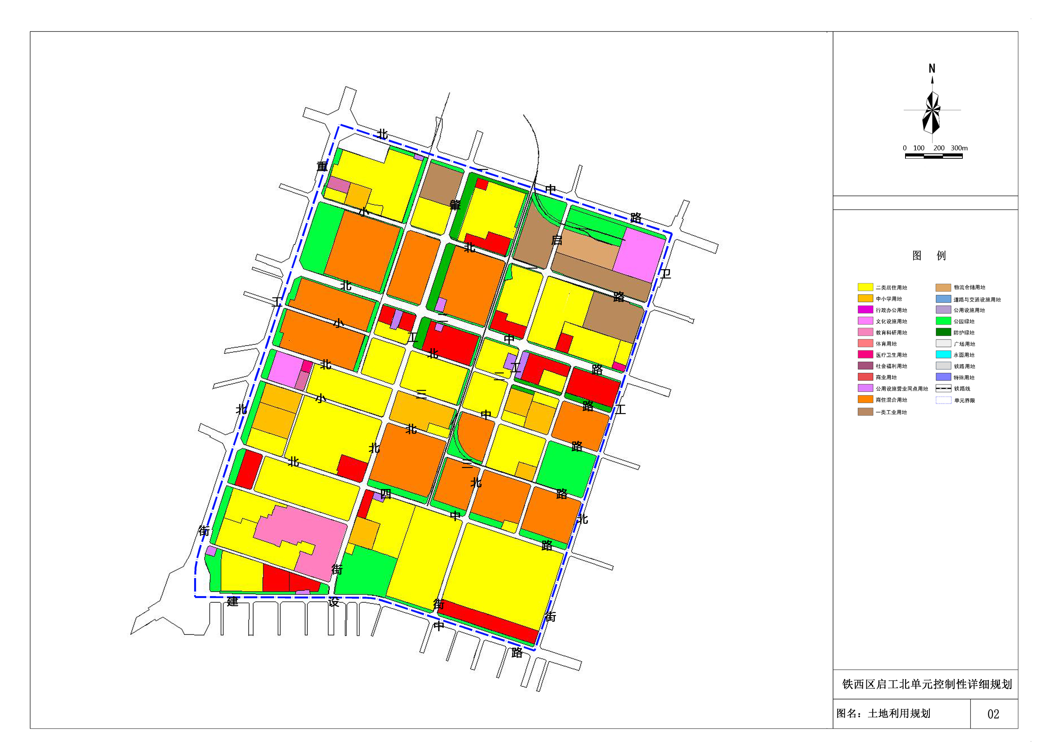Click the orange 商住混合用地 legend swatch

coord(865,399)
